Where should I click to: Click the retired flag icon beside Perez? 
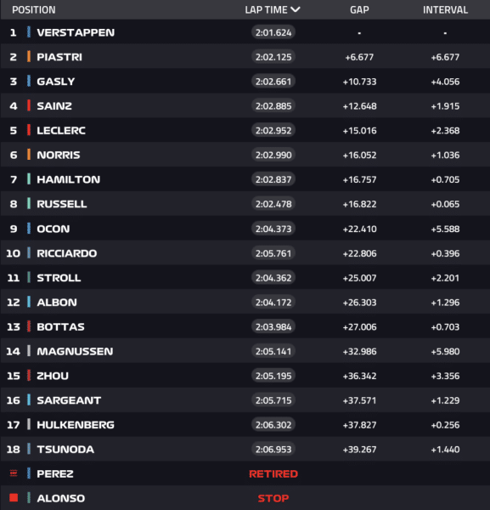[14, 473]
